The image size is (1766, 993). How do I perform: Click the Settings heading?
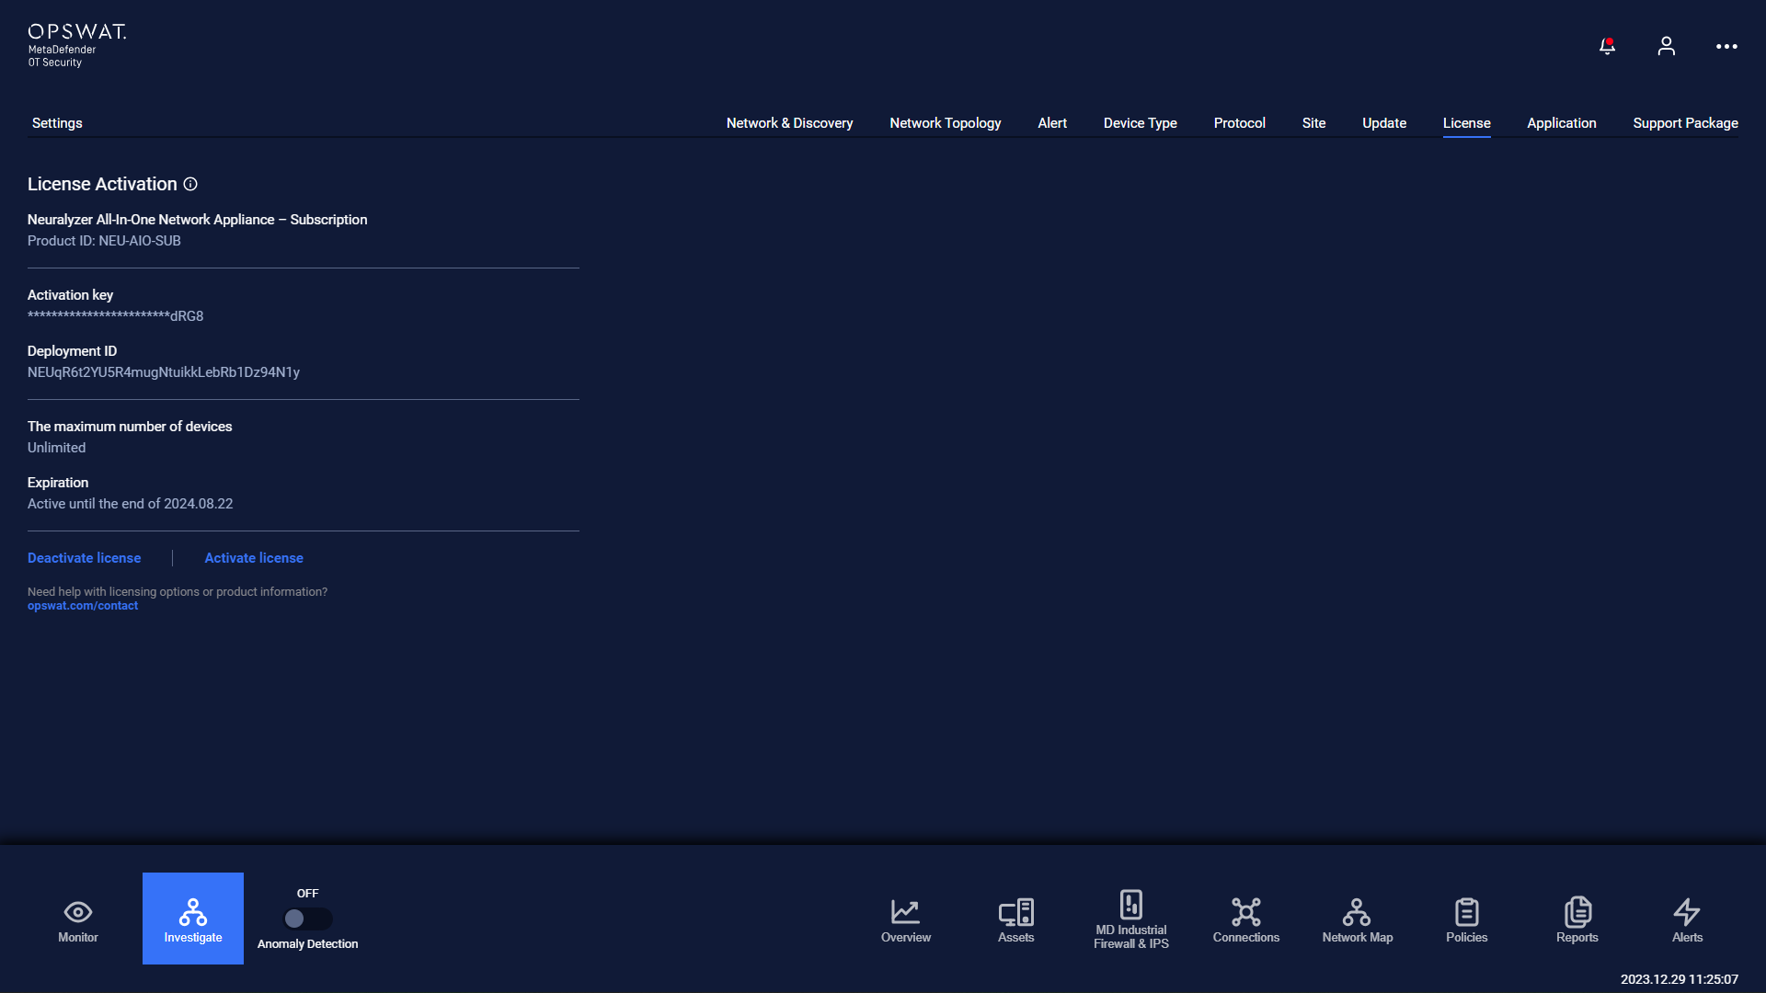tap(57, 123)
